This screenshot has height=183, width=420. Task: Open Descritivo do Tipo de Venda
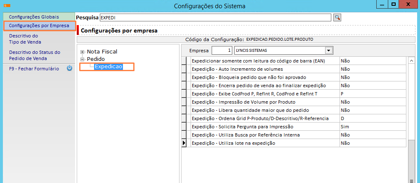click(x=25, y=39)
